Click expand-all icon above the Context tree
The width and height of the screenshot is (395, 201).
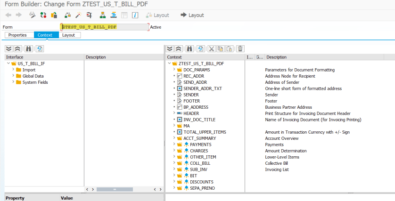(x=170, y=48)
